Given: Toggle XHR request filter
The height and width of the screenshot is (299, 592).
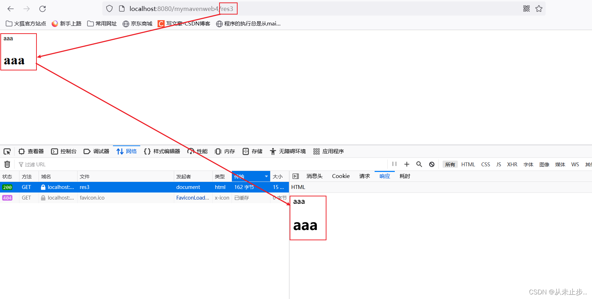Looking at the screenshot, I should (x=512, y=165).
